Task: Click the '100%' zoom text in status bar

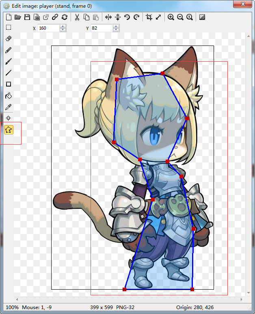Action: tap(12, 307)
